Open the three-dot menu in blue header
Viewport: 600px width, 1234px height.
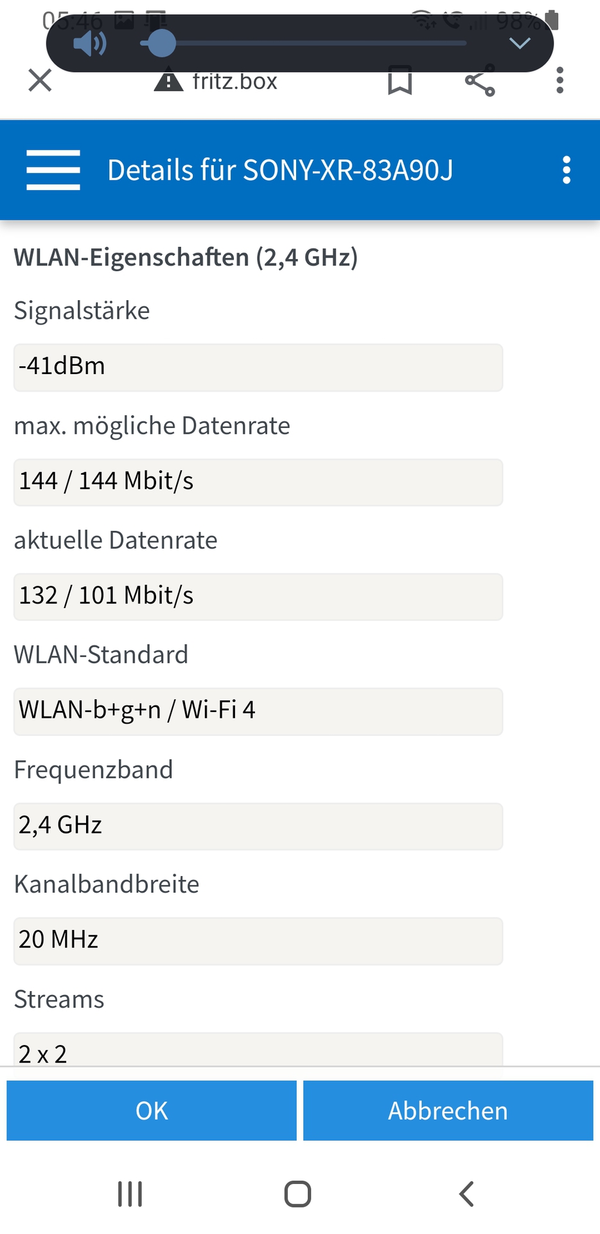click(x=566, y=170)
